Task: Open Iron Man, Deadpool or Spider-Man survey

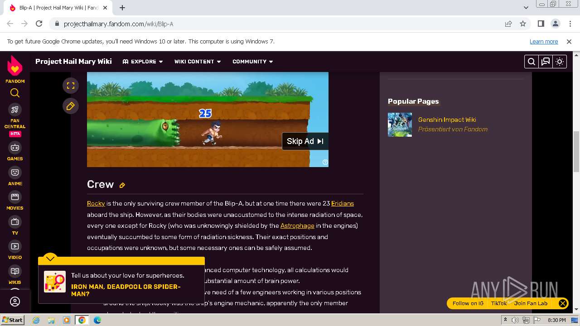Action: (126, 290)
